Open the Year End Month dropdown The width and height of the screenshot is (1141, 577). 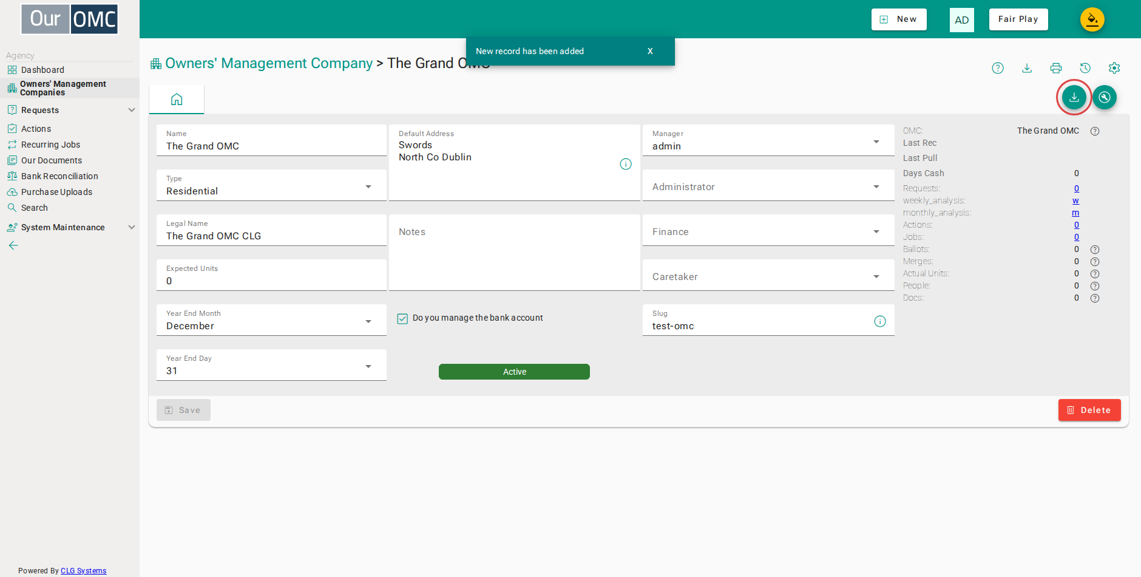point(271,320)
